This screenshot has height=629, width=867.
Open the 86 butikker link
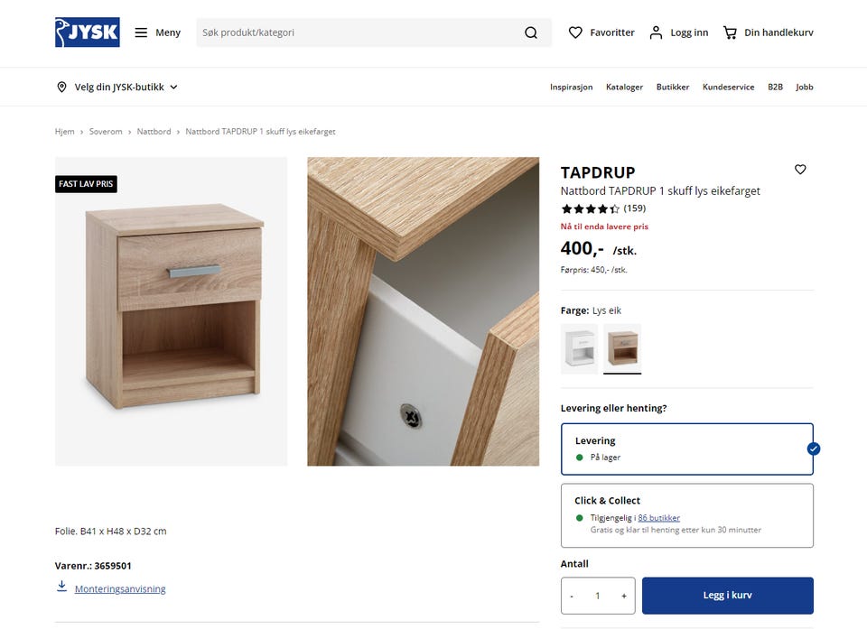[x=658, y=518]
